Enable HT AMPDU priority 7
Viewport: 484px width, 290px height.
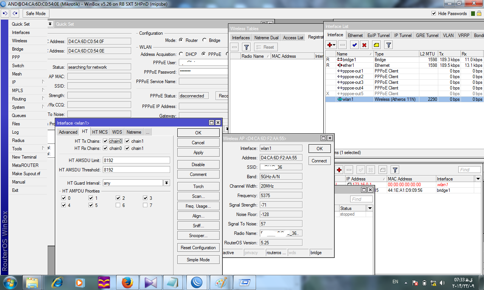(146, 205)
